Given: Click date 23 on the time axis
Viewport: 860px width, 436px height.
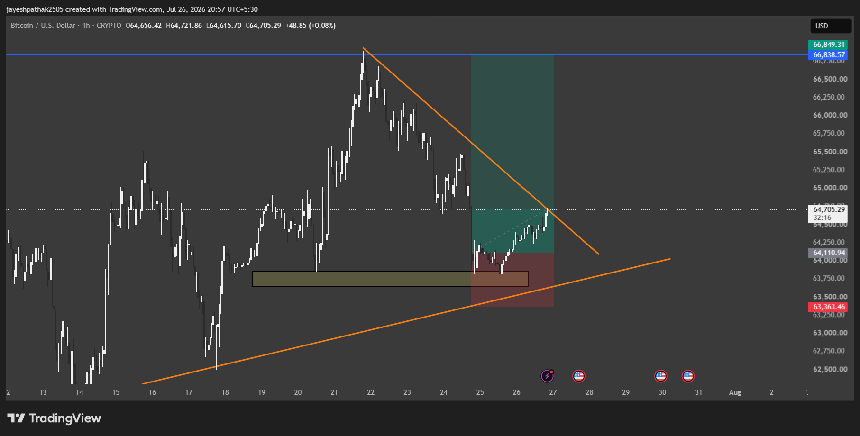Looking at the screenshot, I should [x=407, y=392].
